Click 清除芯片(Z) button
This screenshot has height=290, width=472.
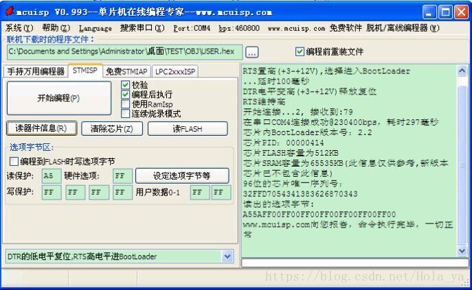click(112, 129)
